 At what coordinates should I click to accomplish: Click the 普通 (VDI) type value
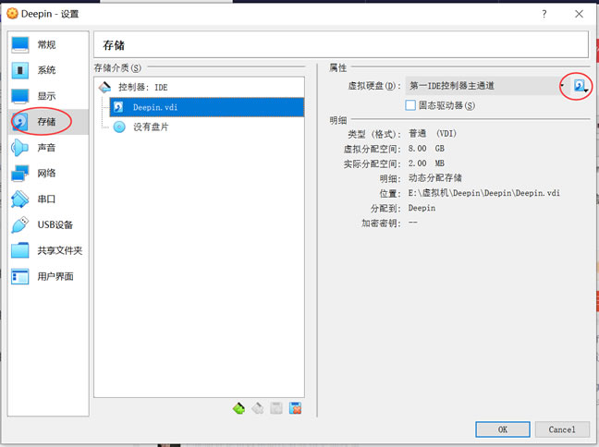[x=432, y=134]
